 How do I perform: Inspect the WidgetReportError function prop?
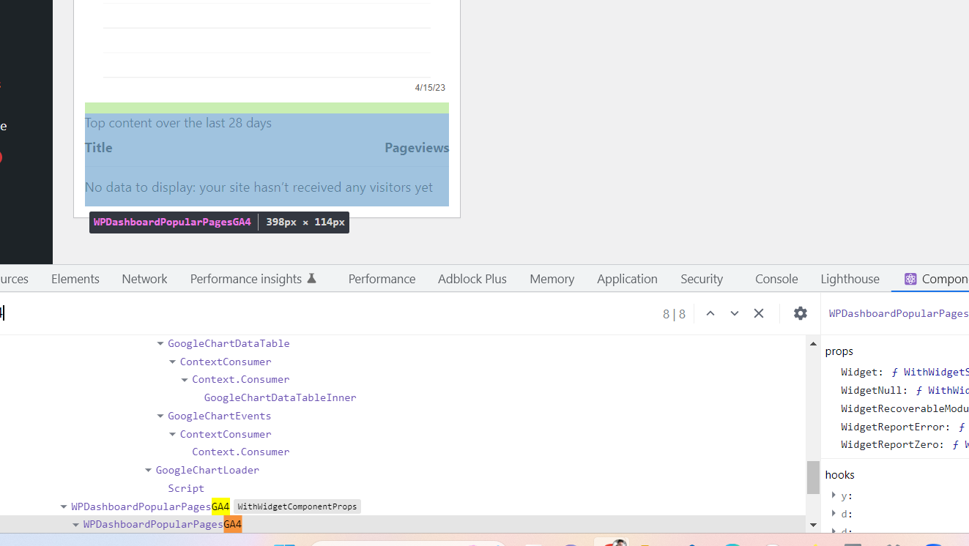point(894,426)
